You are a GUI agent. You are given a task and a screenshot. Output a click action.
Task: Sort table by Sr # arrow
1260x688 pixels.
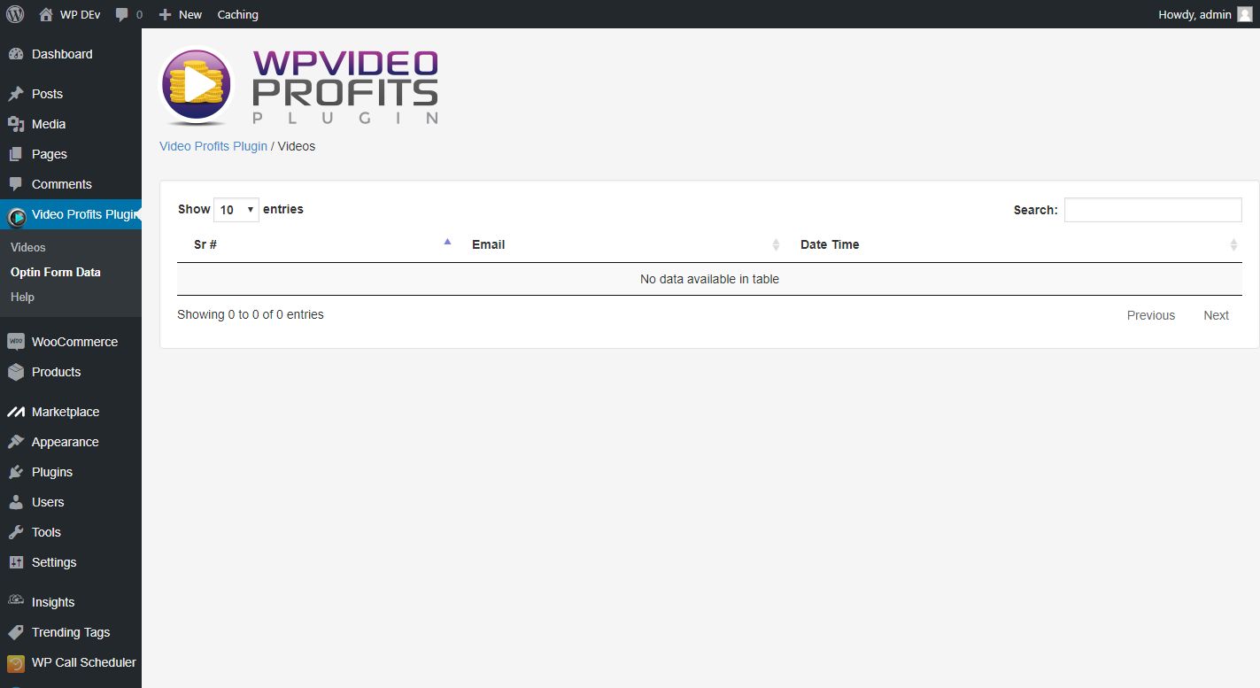447,242
